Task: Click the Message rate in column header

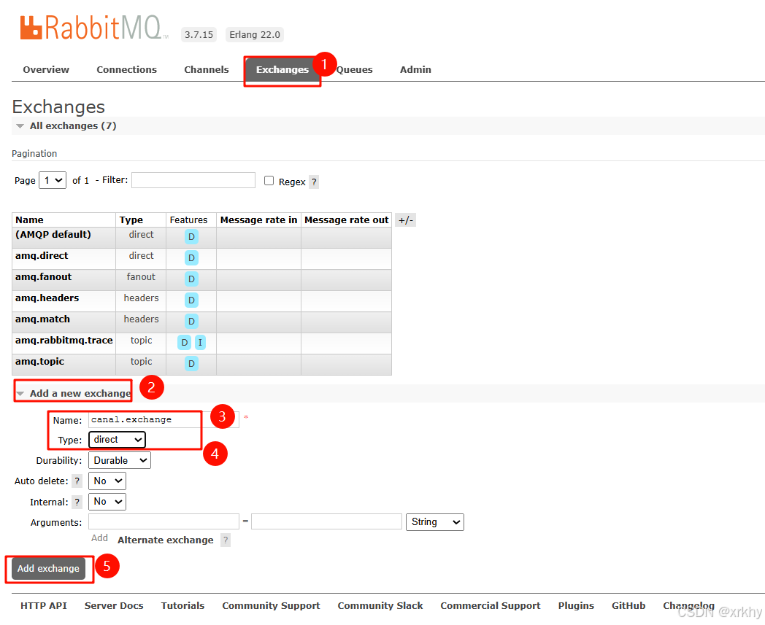Action: pyautogui.click(x=258, y=220)
